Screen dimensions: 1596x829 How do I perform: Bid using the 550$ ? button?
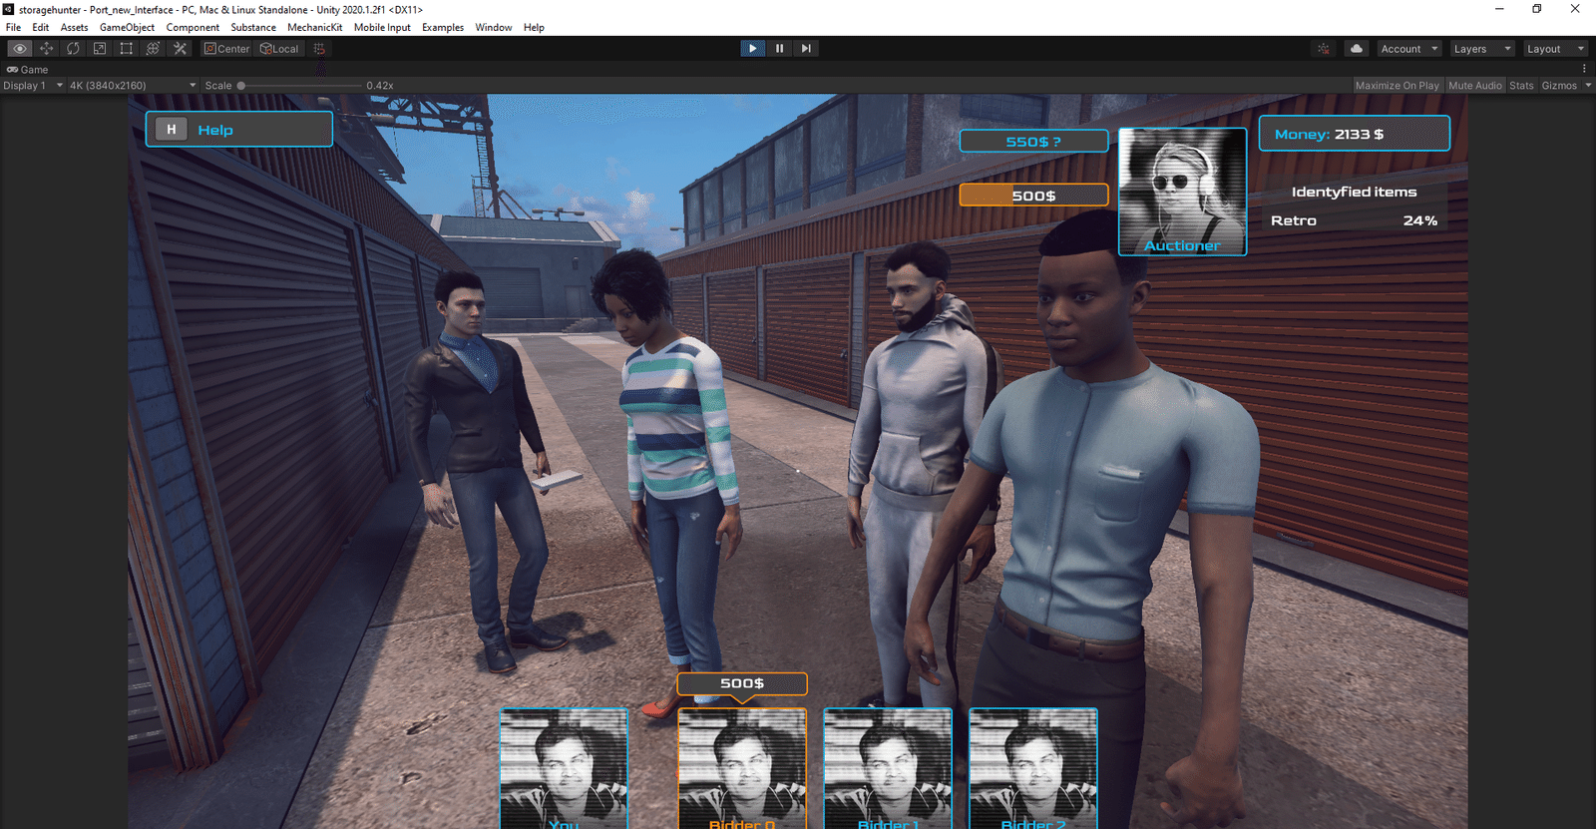(x=1033, y=142)
